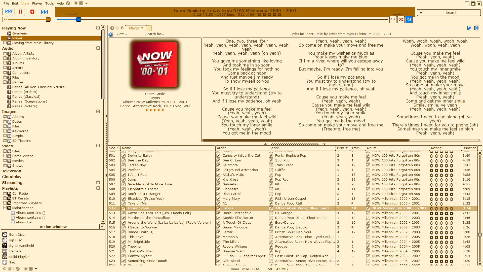Open DSP studio gear button
Screen dimensions: 483x272
[x=409, y=19]
